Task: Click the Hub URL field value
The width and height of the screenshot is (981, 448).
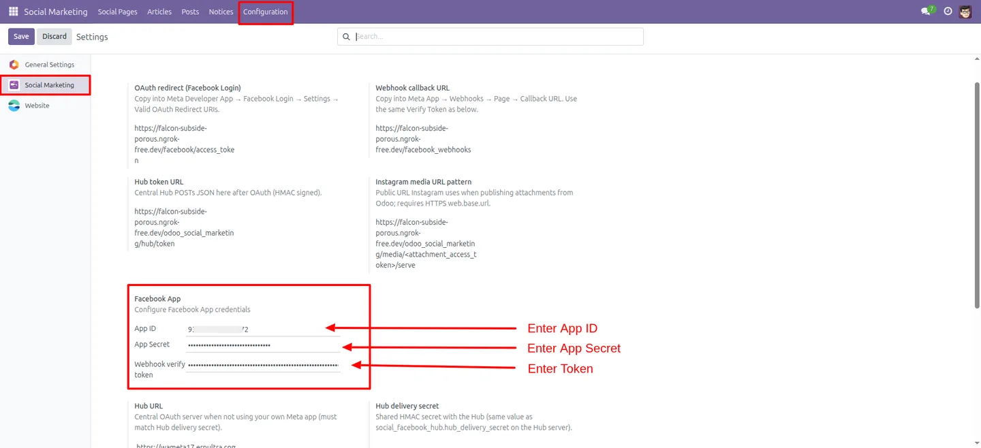Action: 186,446
